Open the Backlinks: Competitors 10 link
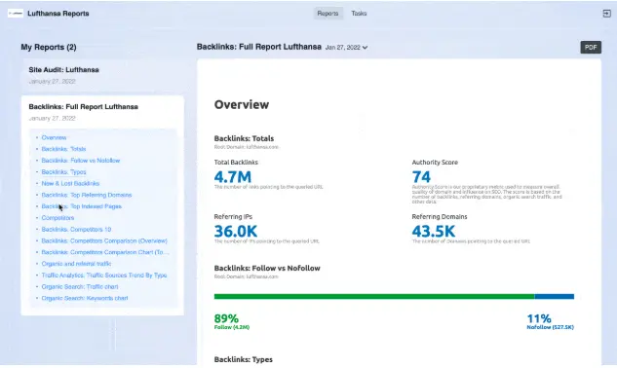Screen dimensions: 617x368 click(76, 229)
